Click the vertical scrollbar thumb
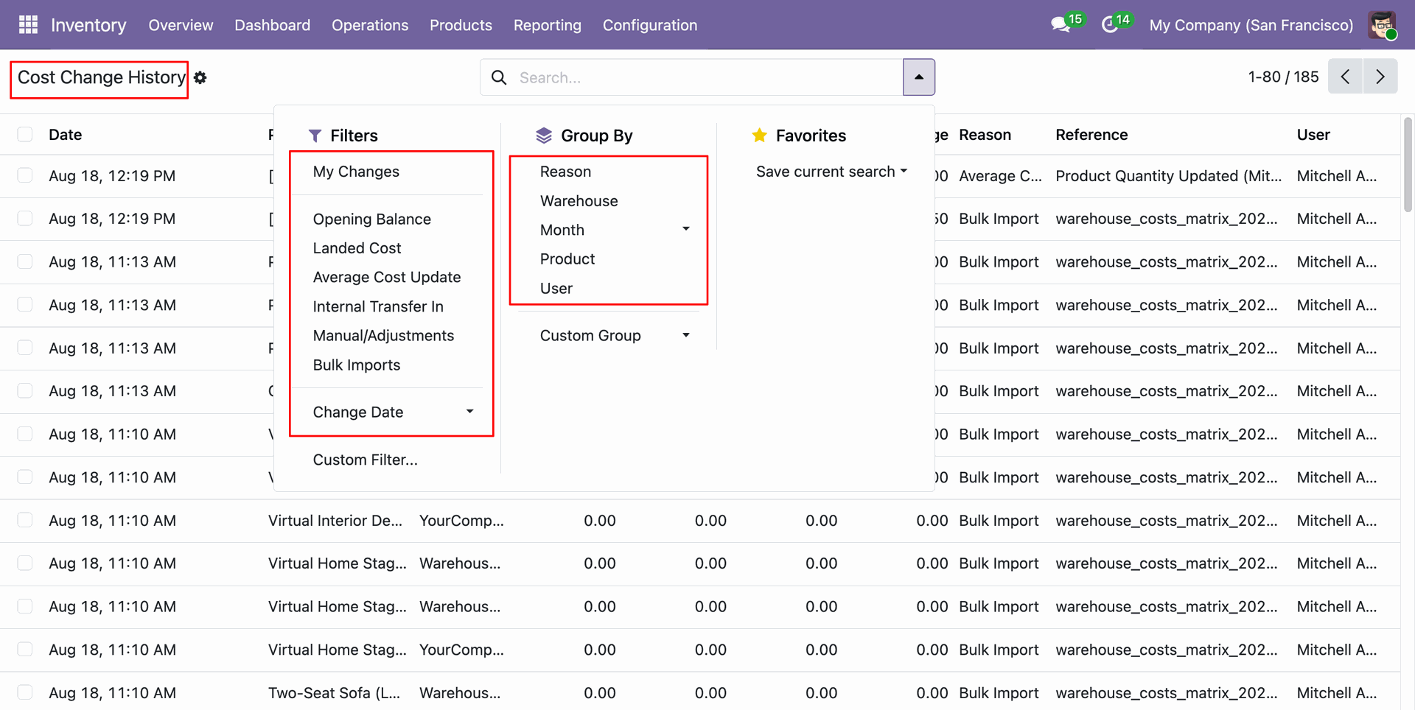 [1408, 164]
